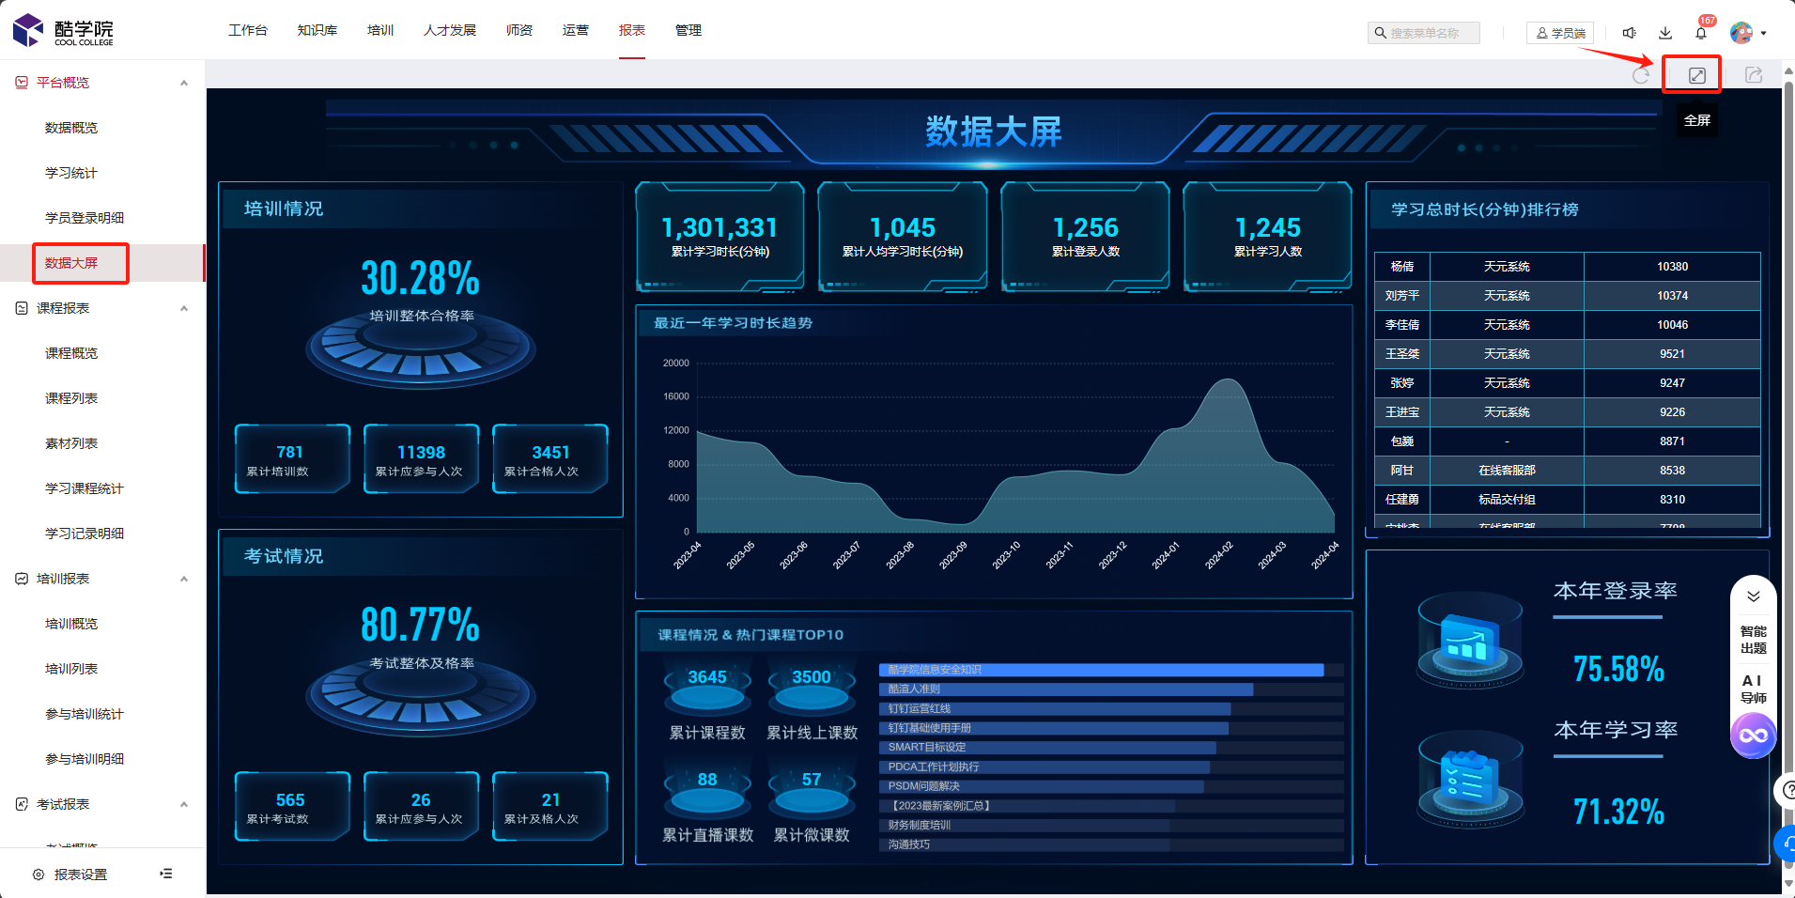1795x898 pixels.
Task: Click the share/export icon
Action: [1753, 75]
